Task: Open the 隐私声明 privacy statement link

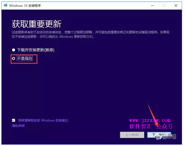Action: click(x=18, y=126)
